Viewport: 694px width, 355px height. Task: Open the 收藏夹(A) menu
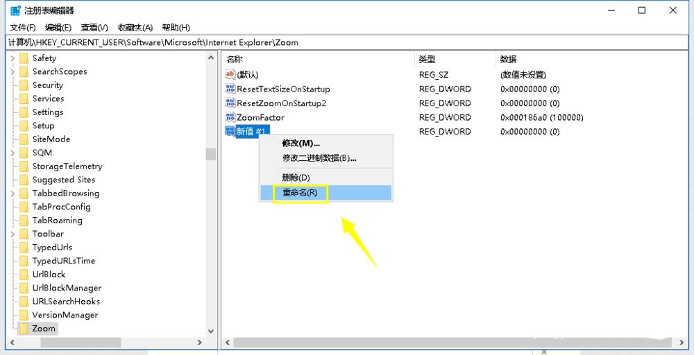[x=135, y=28]
